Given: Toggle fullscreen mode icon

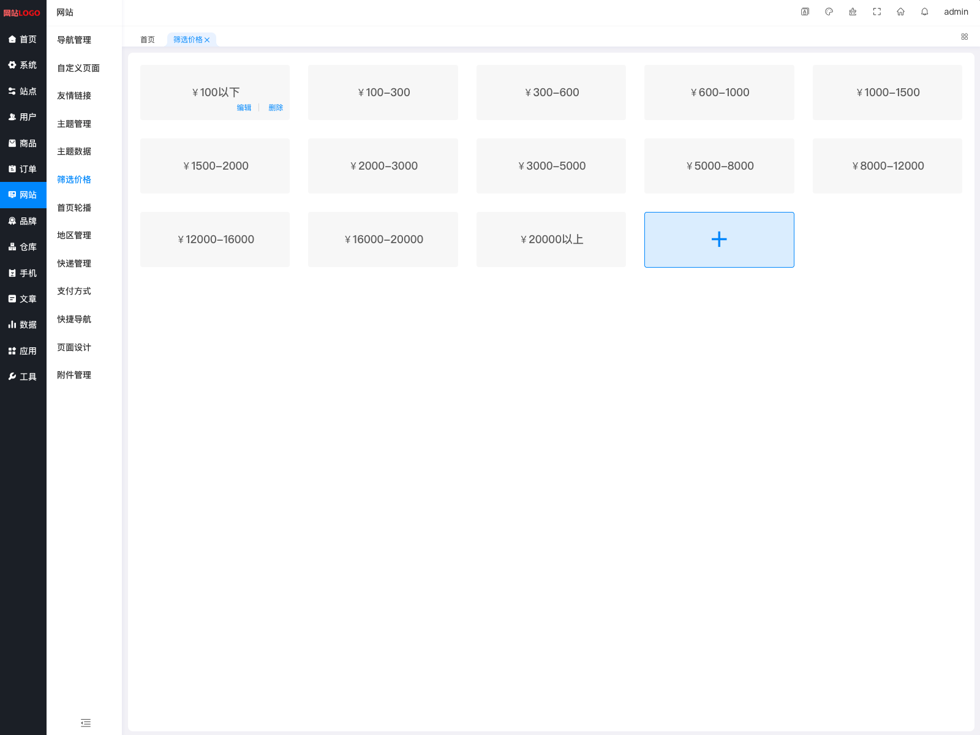Looking at the screenshot, I should (876, 12).
